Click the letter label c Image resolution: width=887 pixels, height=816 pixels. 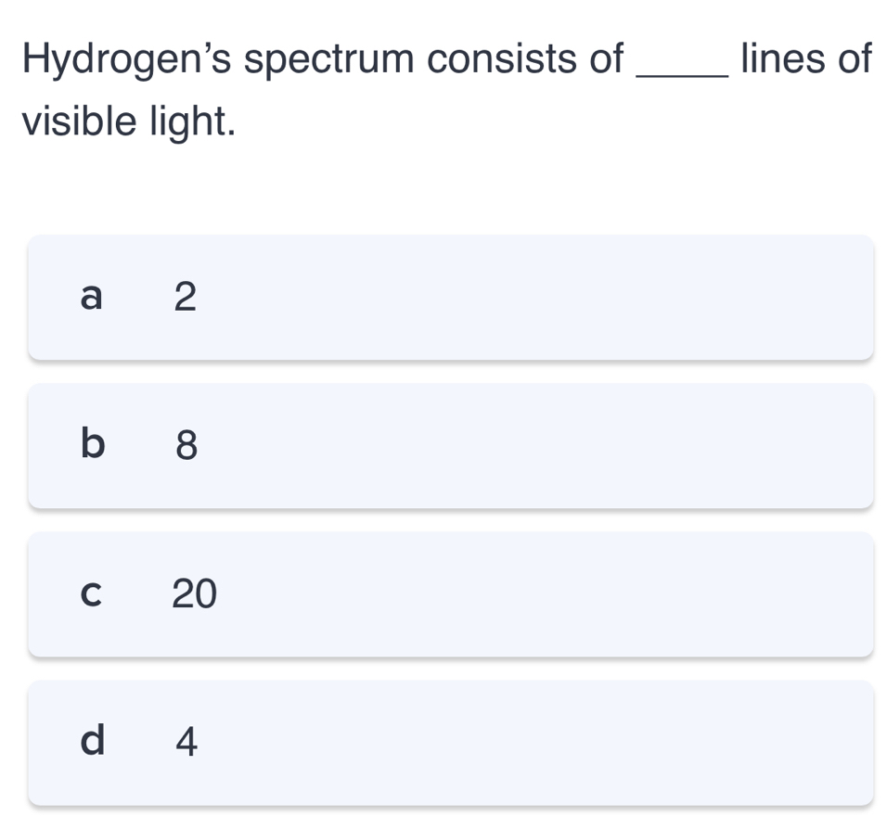point(91,594)
